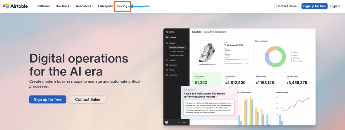Click the 'Digital operations for the AI era' headline
The width and height of the screenshot is (345, 130).
point(79,65)
